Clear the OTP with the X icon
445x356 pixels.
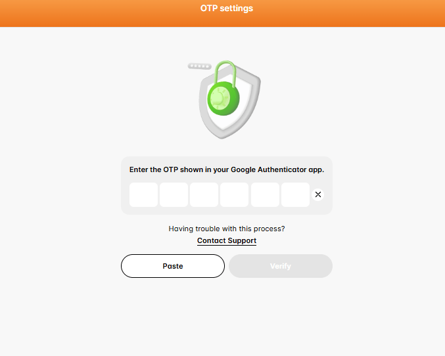point(318,194)
